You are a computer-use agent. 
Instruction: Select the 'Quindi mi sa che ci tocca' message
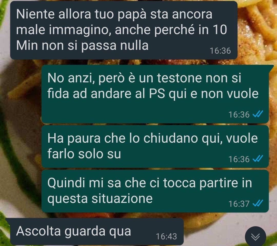click(x=155, y=191)
